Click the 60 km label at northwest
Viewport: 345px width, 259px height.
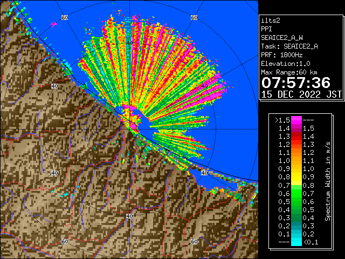[x=65, y=17]
